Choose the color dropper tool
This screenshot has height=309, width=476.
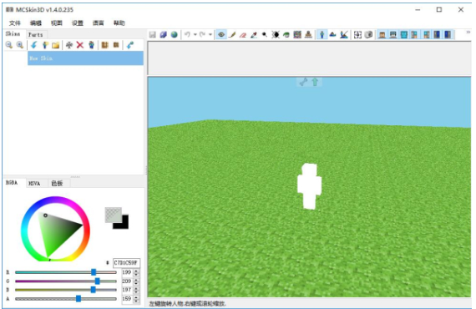pyautogui.click(x=254, y=34)
